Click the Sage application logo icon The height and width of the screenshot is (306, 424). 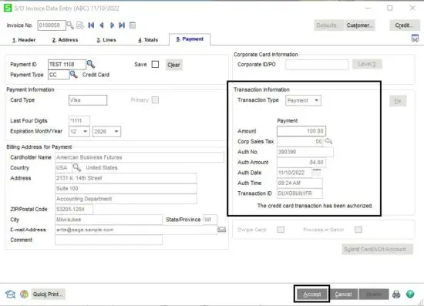click(x=8, y=8)
